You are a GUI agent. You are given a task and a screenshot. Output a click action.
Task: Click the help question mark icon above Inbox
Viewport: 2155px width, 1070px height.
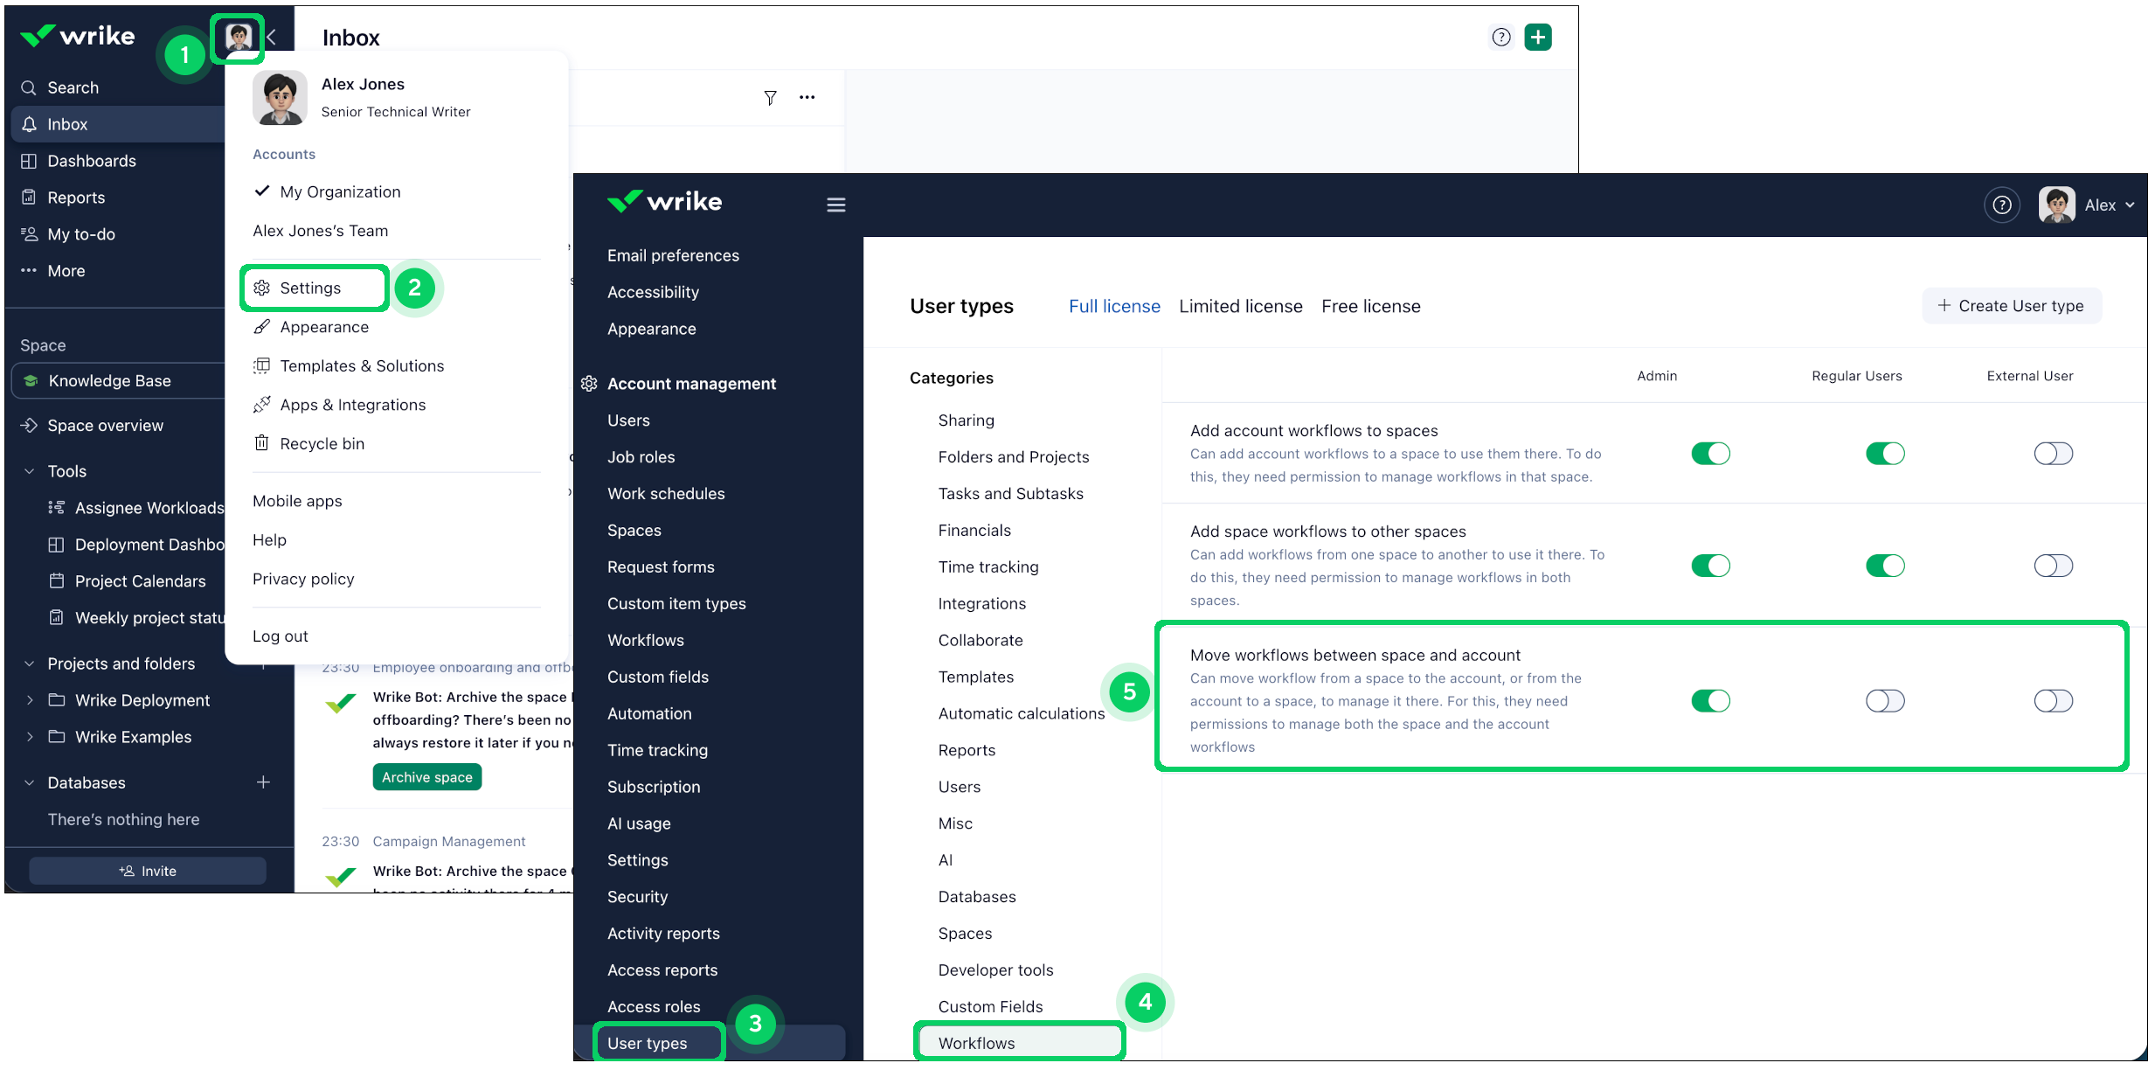tap(1501, 37)
